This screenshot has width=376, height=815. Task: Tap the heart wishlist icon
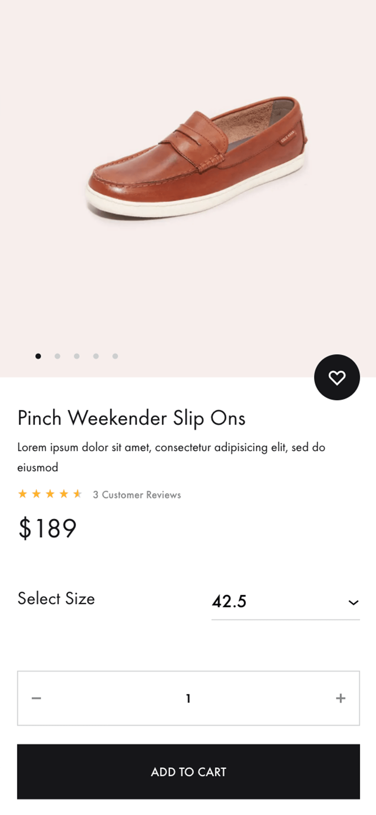point(337,377)
